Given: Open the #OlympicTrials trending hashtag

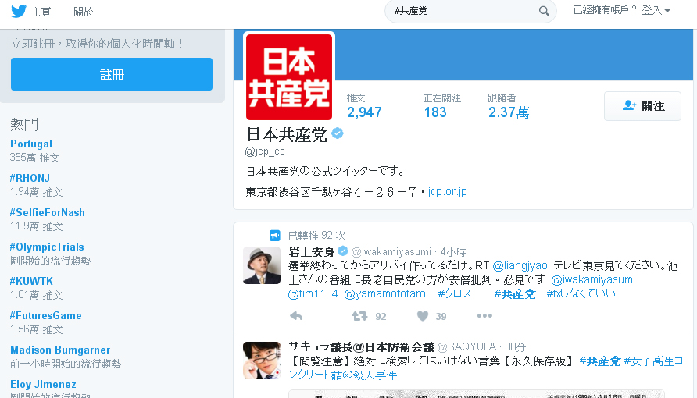Looking at the screenshot, I should pyautogui.click(x=47, y=247).
